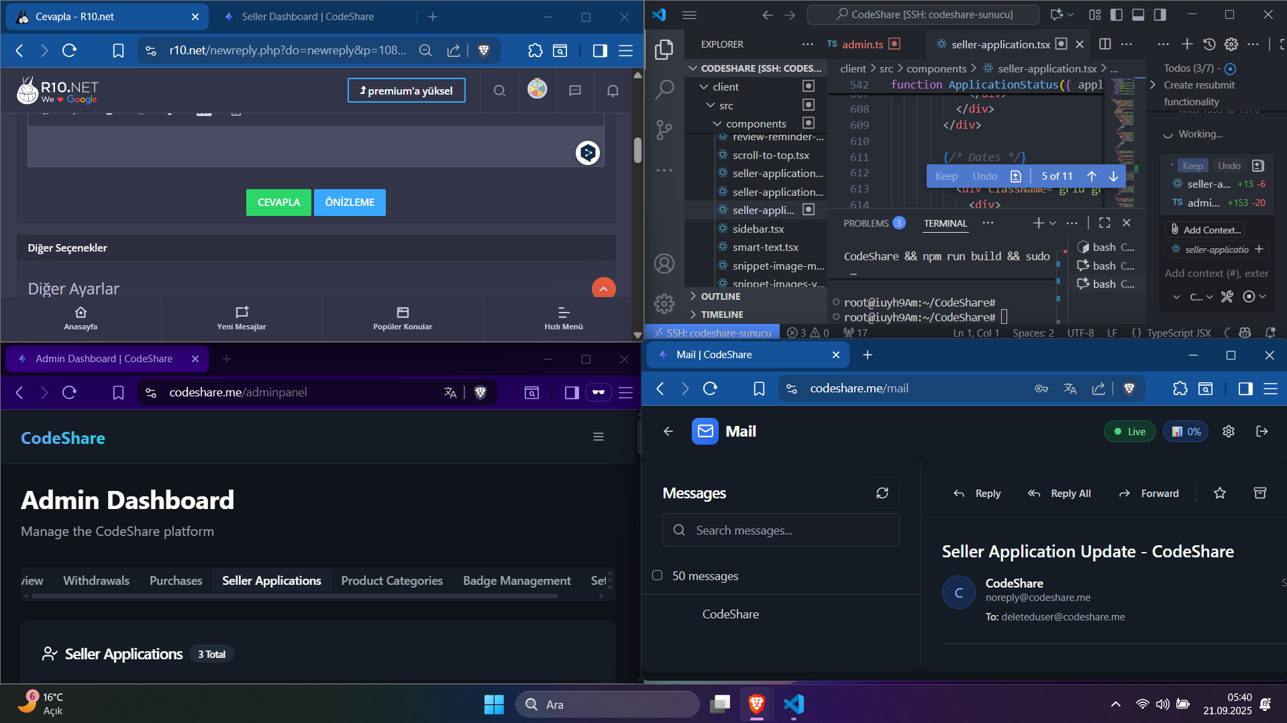Viewport: 1287px width, 723px height.
Task: Go to next change in editor diff bar
Action: 1113,176
